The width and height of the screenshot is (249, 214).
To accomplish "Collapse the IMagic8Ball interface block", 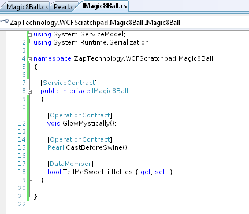I will click(29, 91).
